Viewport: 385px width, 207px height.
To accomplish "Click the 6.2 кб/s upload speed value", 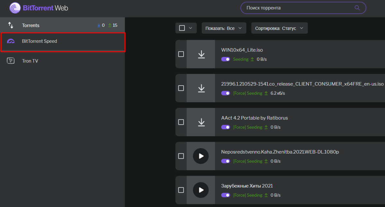I will coord(278,93).
